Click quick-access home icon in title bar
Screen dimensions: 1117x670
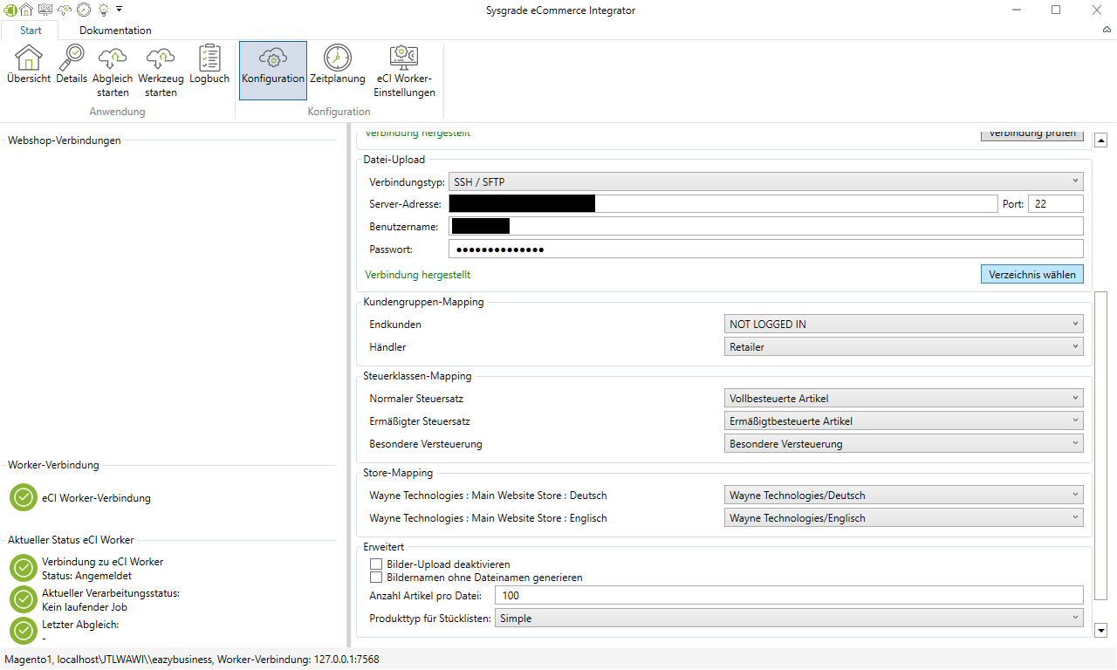26,10
